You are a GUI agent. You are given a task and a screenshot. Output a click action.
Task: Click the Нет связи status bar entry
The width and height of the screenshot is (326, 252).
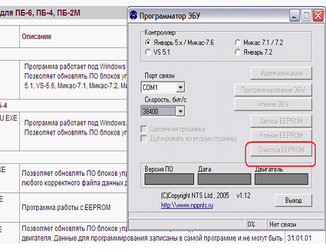(295, 224)
